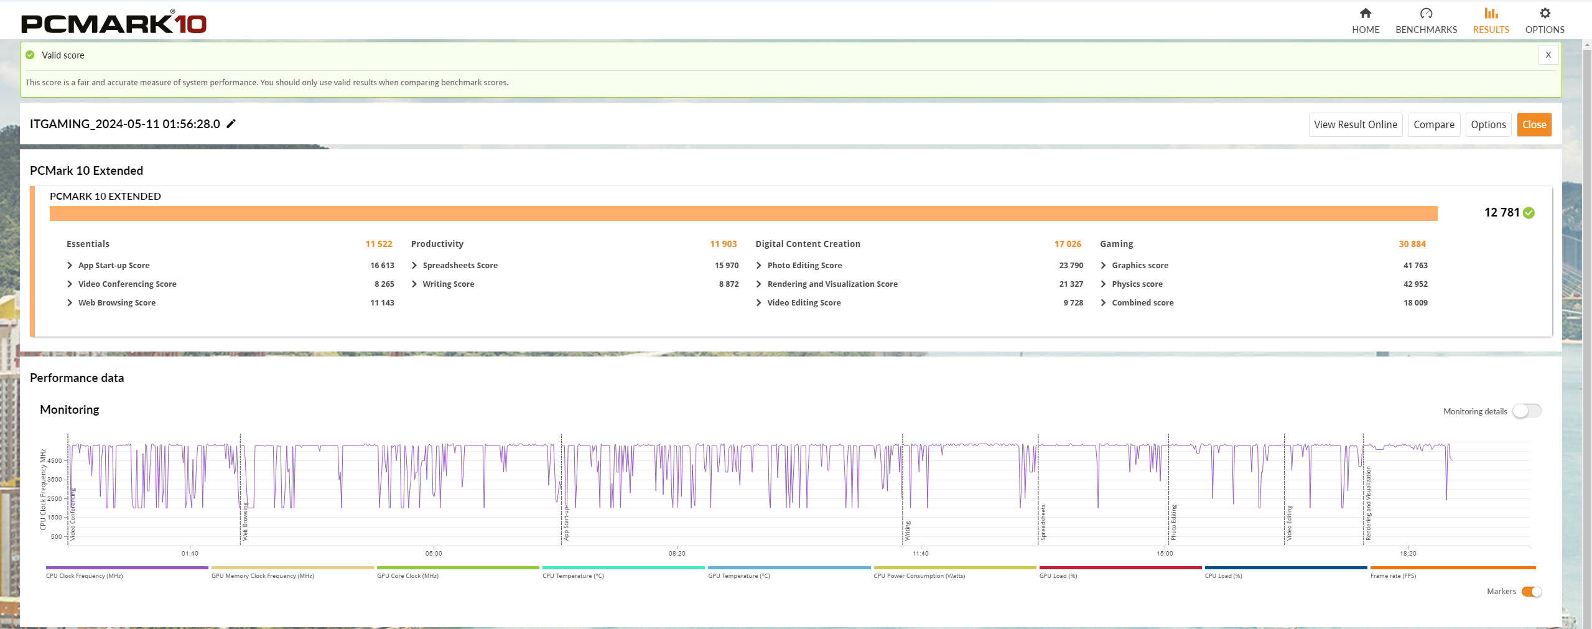Toggle the CPU Clock Frequency legend
Image resolution: width=1592 pixels, height=629 pixels.
[x=126, y=568]
